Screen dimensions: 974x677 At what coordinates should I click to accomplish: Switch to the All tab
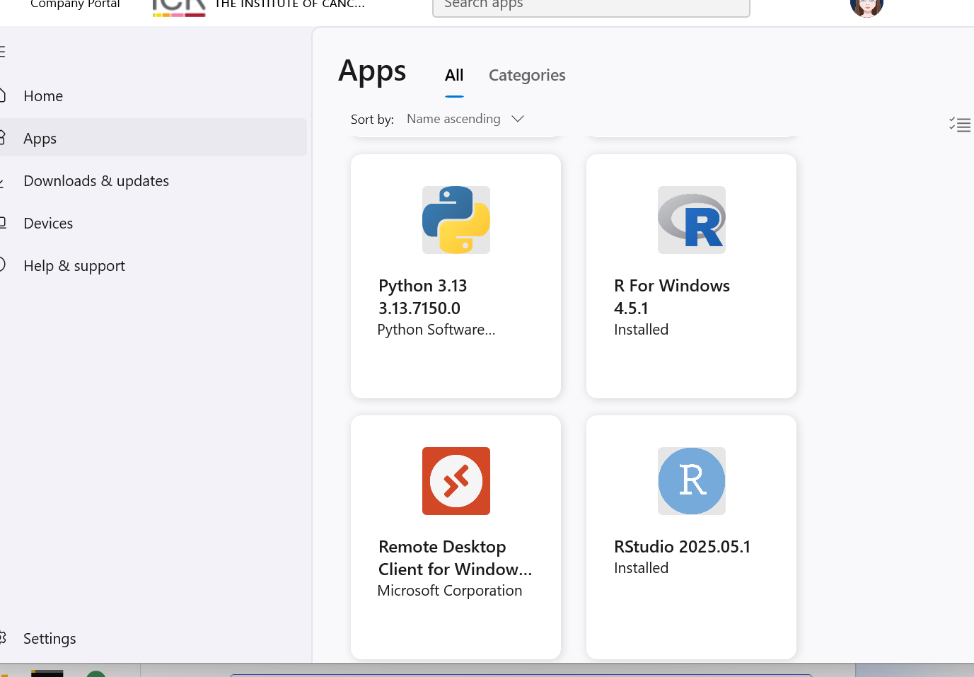click(454, 75)
